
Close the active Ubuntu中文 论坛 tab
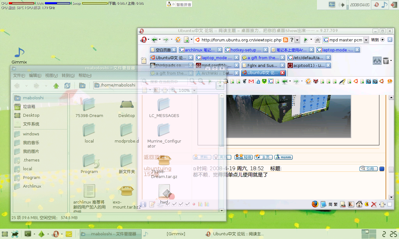click(282, 73)
